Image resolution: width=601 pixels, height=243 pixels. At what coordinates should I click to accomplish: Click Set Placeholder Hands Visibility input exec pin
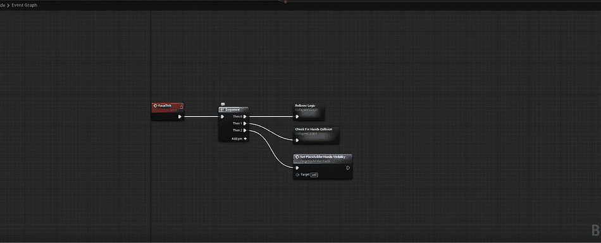[297, 168]
